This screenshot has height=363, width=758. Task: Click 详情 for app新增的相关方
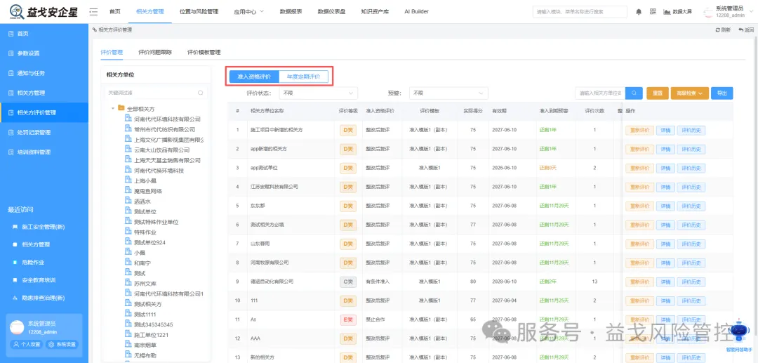[x=665, y=149]
